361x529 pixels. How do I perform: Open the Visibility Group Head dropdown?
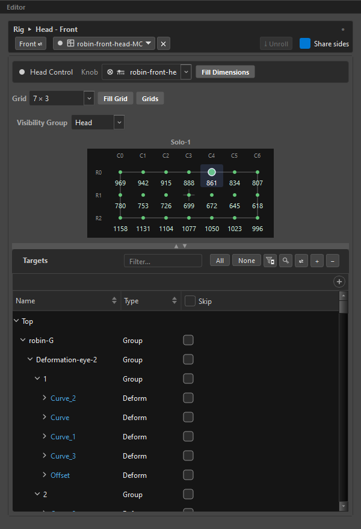(119, 122)
